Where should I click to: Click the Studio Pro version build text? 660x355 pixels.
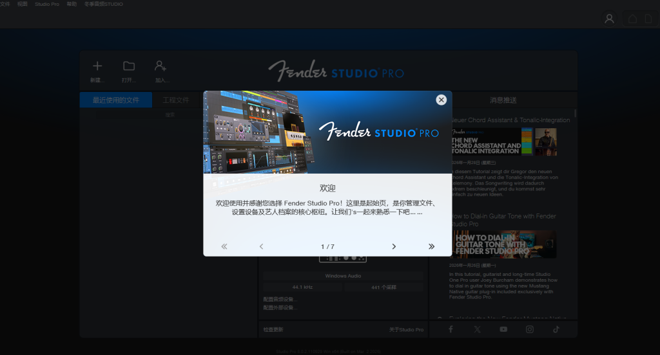tap(328, 351)
